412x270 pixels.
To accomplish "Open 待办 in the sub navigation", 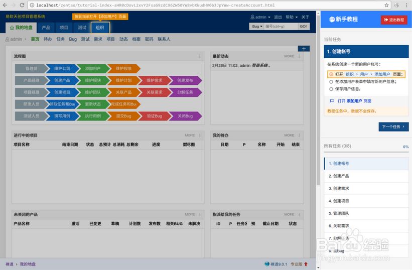I will tap(48, 39).
